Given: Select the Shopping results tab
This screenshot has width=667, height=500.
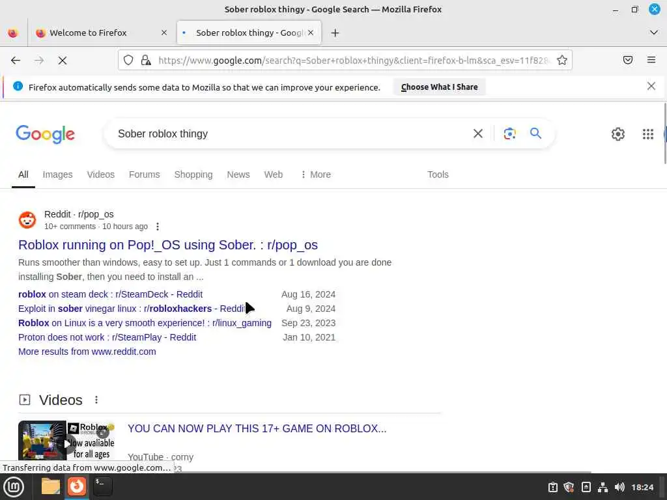Looking at the screenshot, I should pyautogui.click(x=193, y=174).
